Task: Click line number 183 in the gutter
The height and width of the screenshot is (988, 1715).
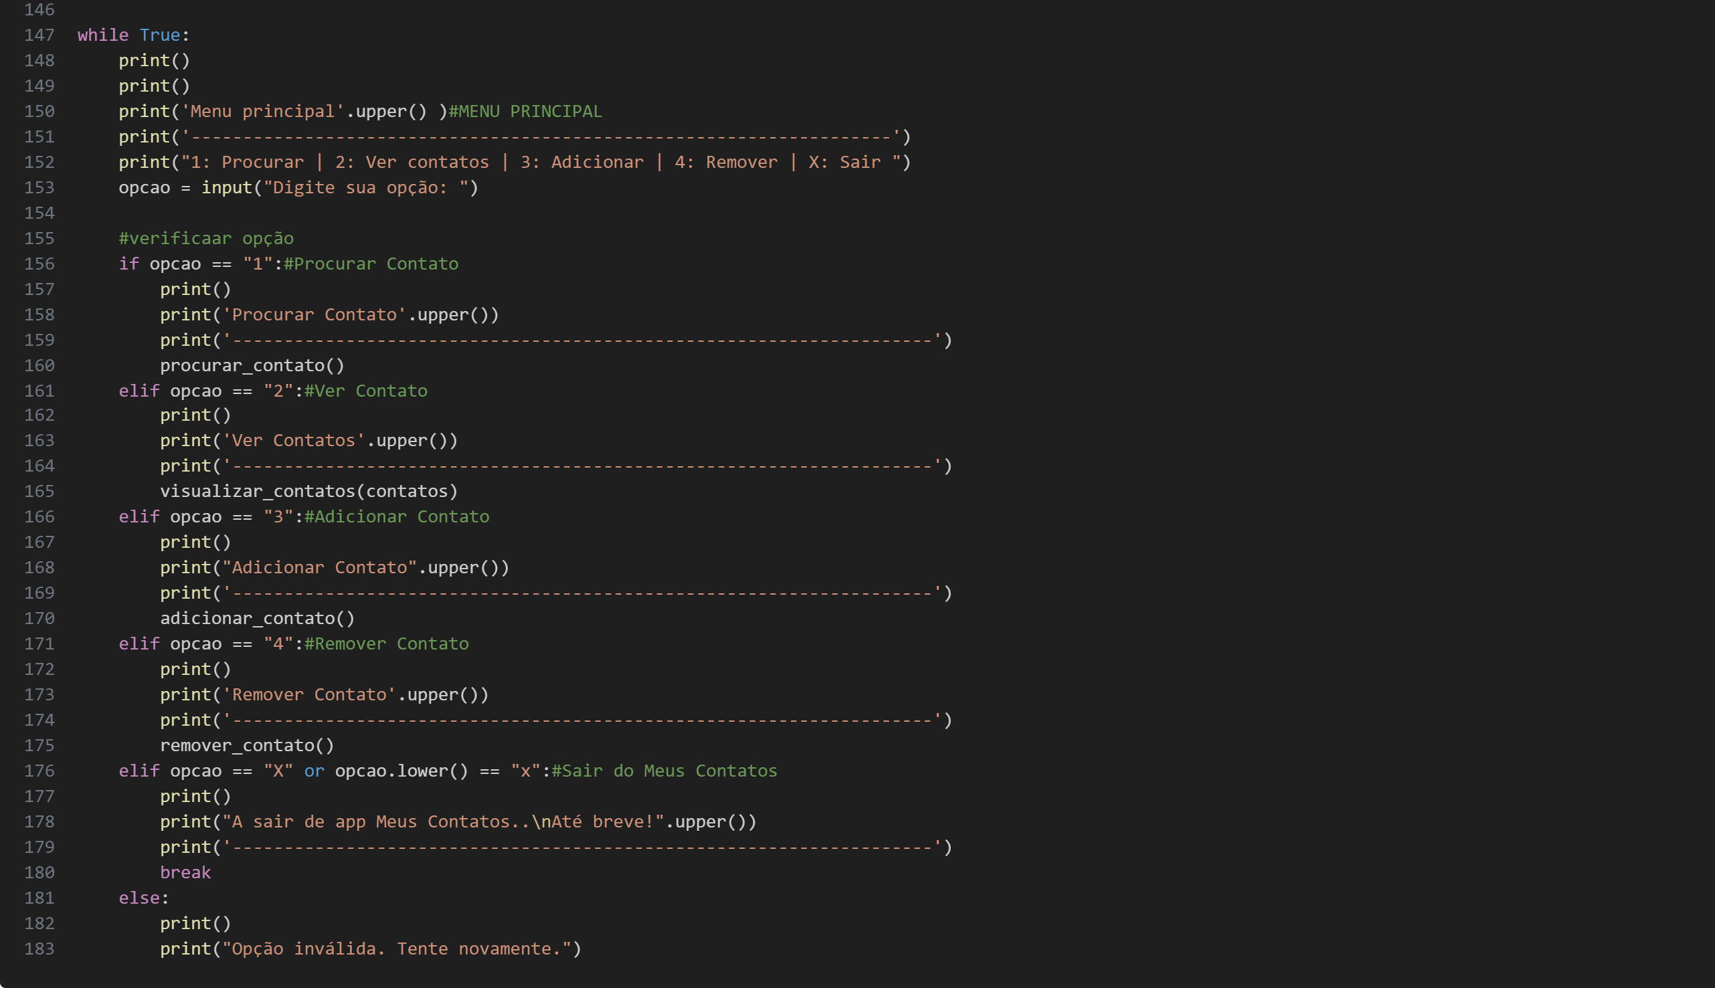Action: tap(39, 949)
